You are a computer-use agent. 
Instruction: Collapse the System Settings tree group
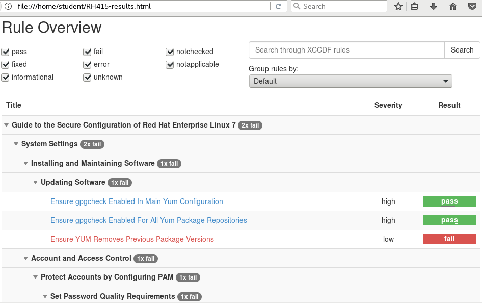point(16,144)
